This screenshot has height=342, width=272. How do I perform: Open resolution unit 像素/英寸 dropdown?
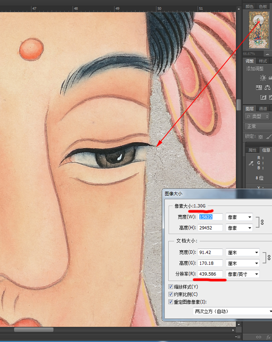(x=243, y=274)
